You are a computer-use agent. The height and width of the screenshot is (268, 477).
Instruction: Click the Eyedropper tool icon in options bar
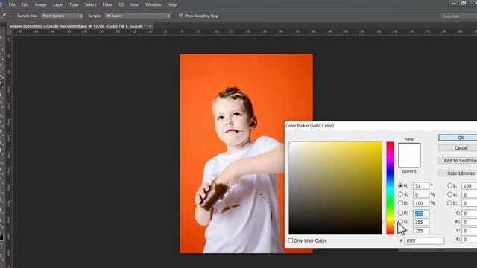tap(4, 16)
